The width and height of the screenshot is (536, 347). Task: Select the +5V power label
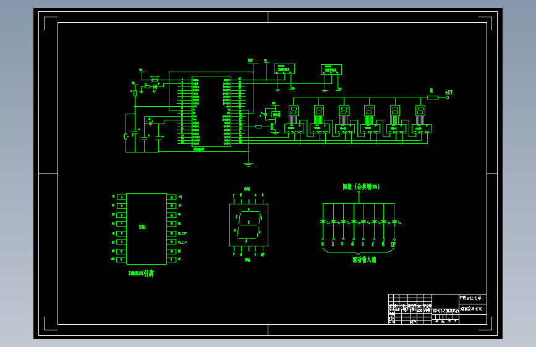click(449, 93)
